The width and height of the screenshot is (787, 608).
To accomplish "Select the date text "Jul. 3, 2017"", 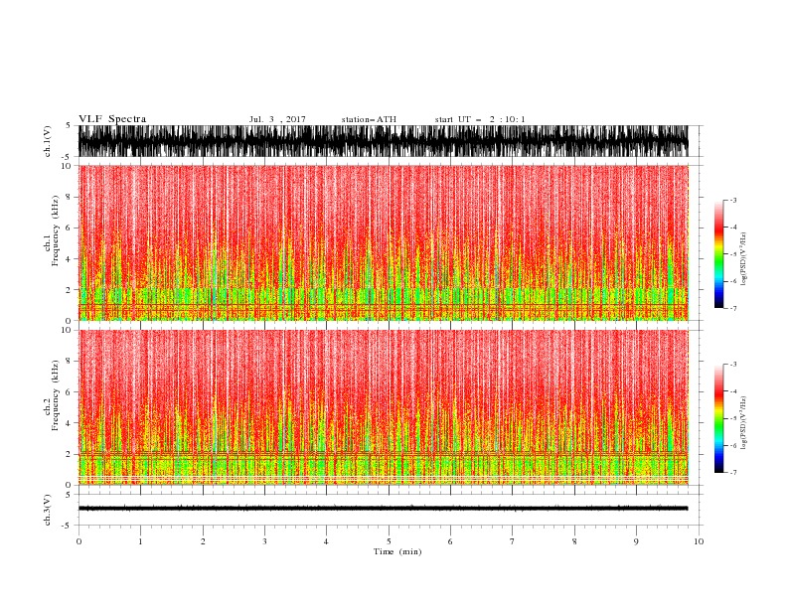I will (277, 119).
